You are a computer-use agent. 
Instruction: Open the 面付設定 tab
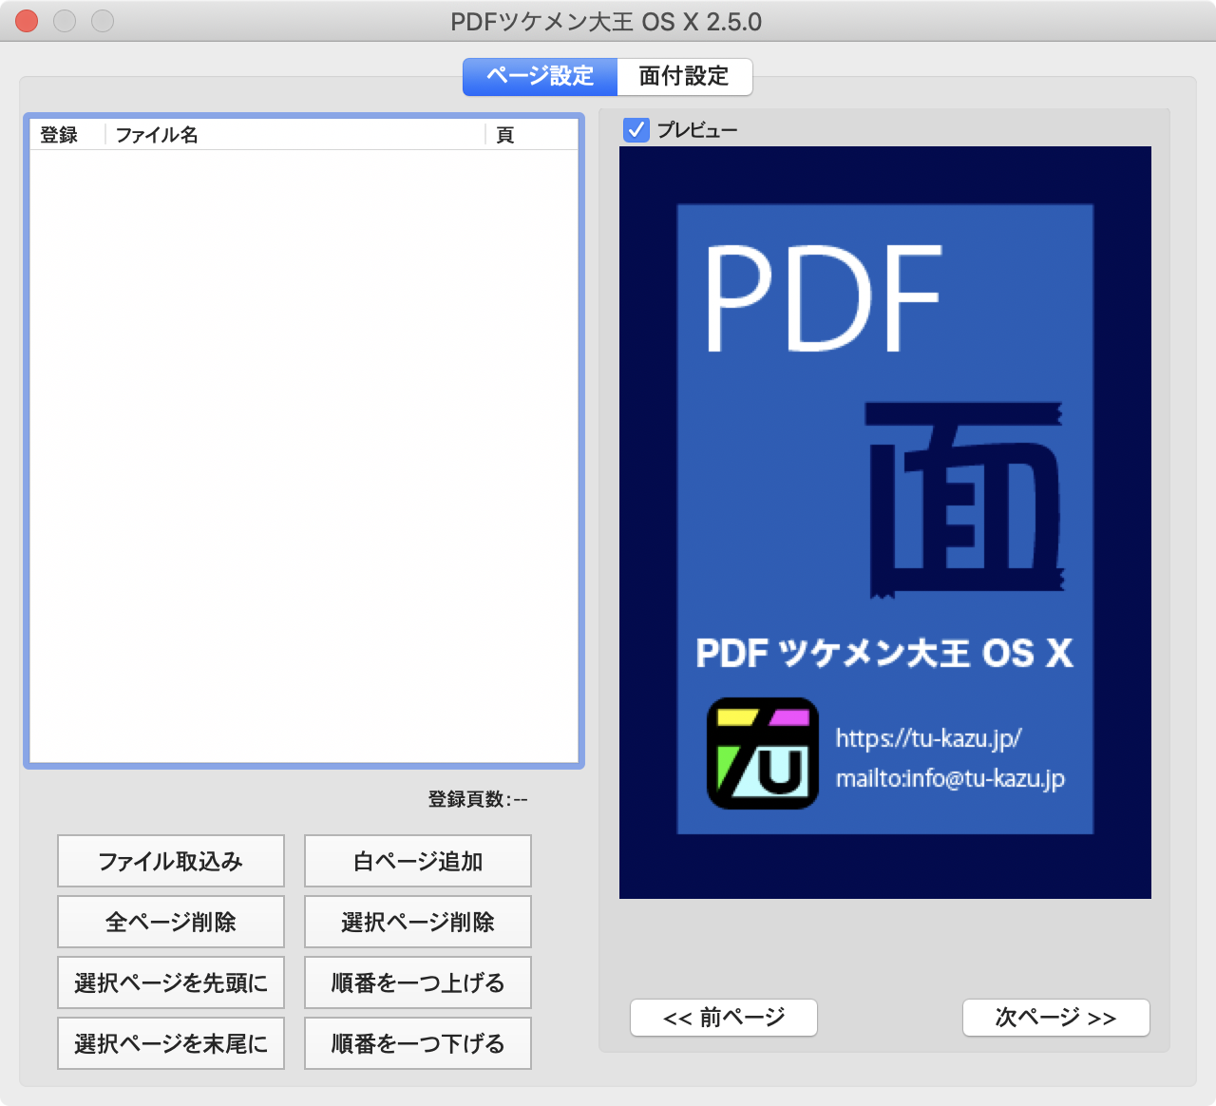684,77
